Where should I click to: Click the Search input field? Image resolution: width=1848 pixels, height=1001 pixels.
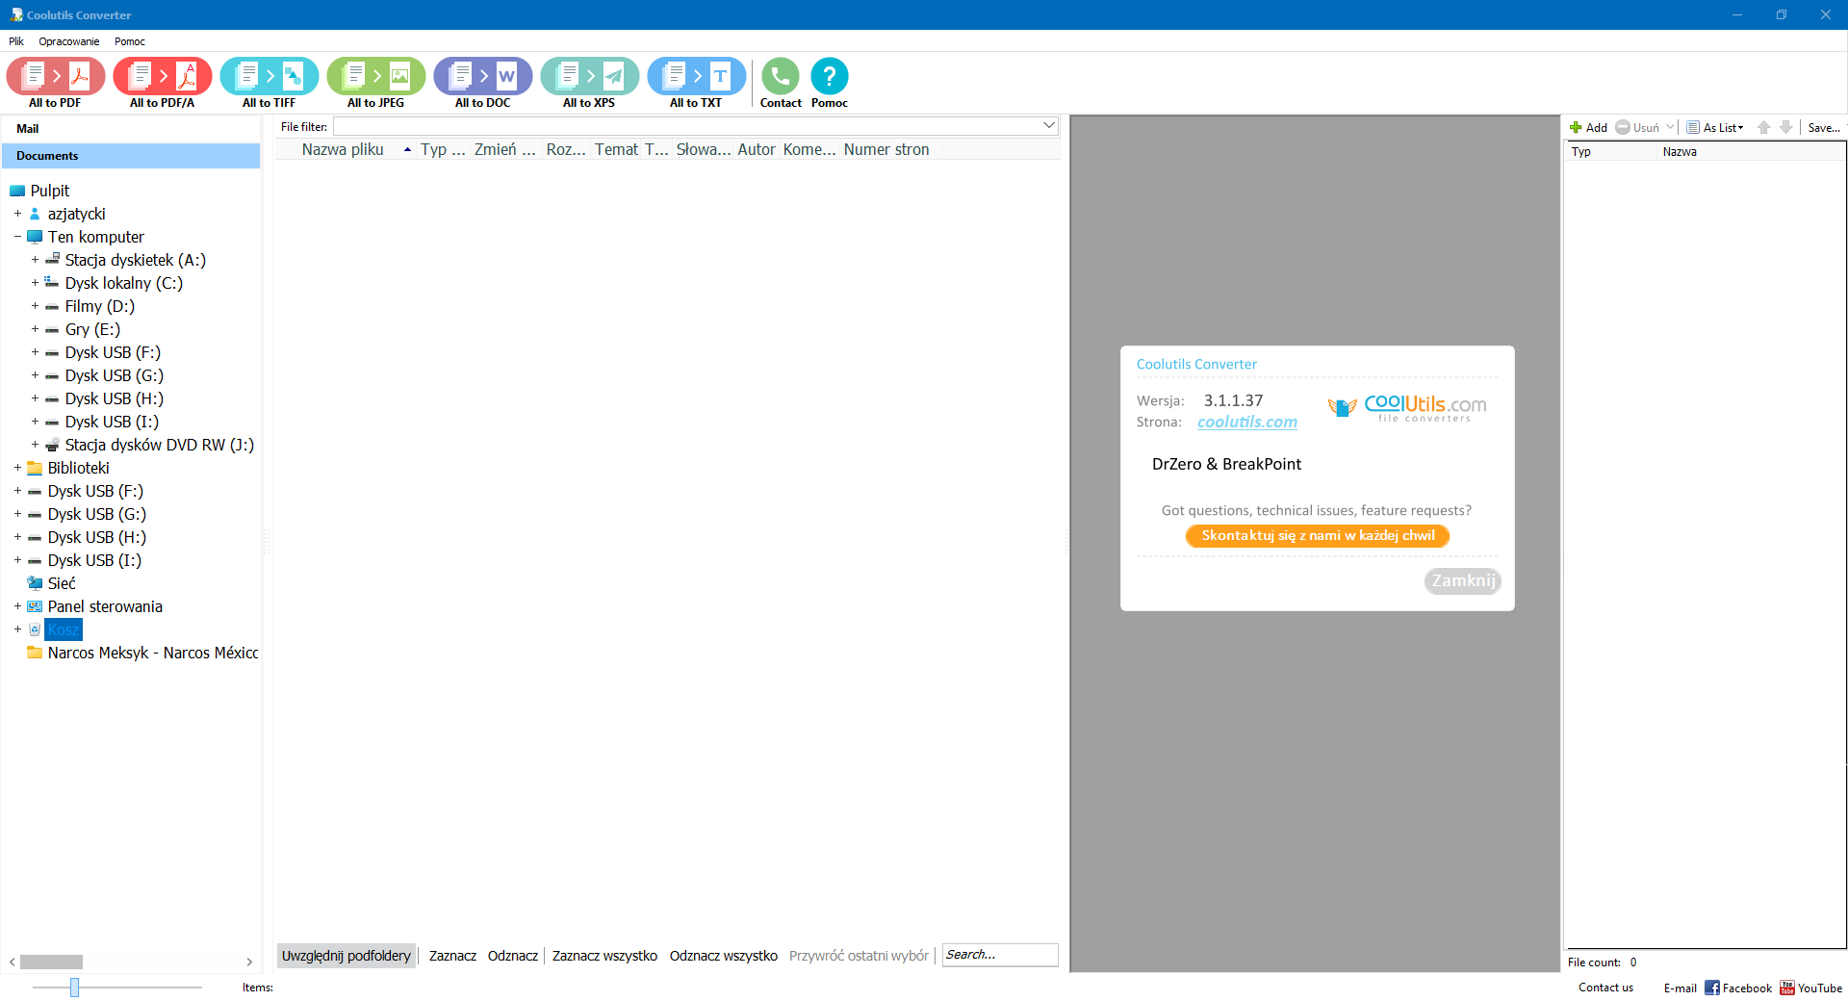pos(1000,955)
